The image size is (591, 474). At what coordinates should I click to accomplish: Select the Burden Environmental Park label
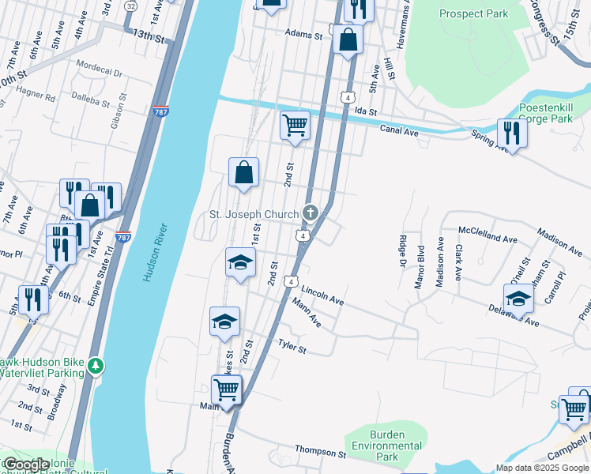(x=386, y=446)
